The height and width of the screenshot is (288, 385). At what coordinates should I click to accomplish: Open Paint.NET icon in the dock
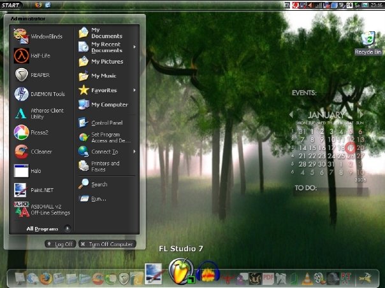(x=154, y=273)
